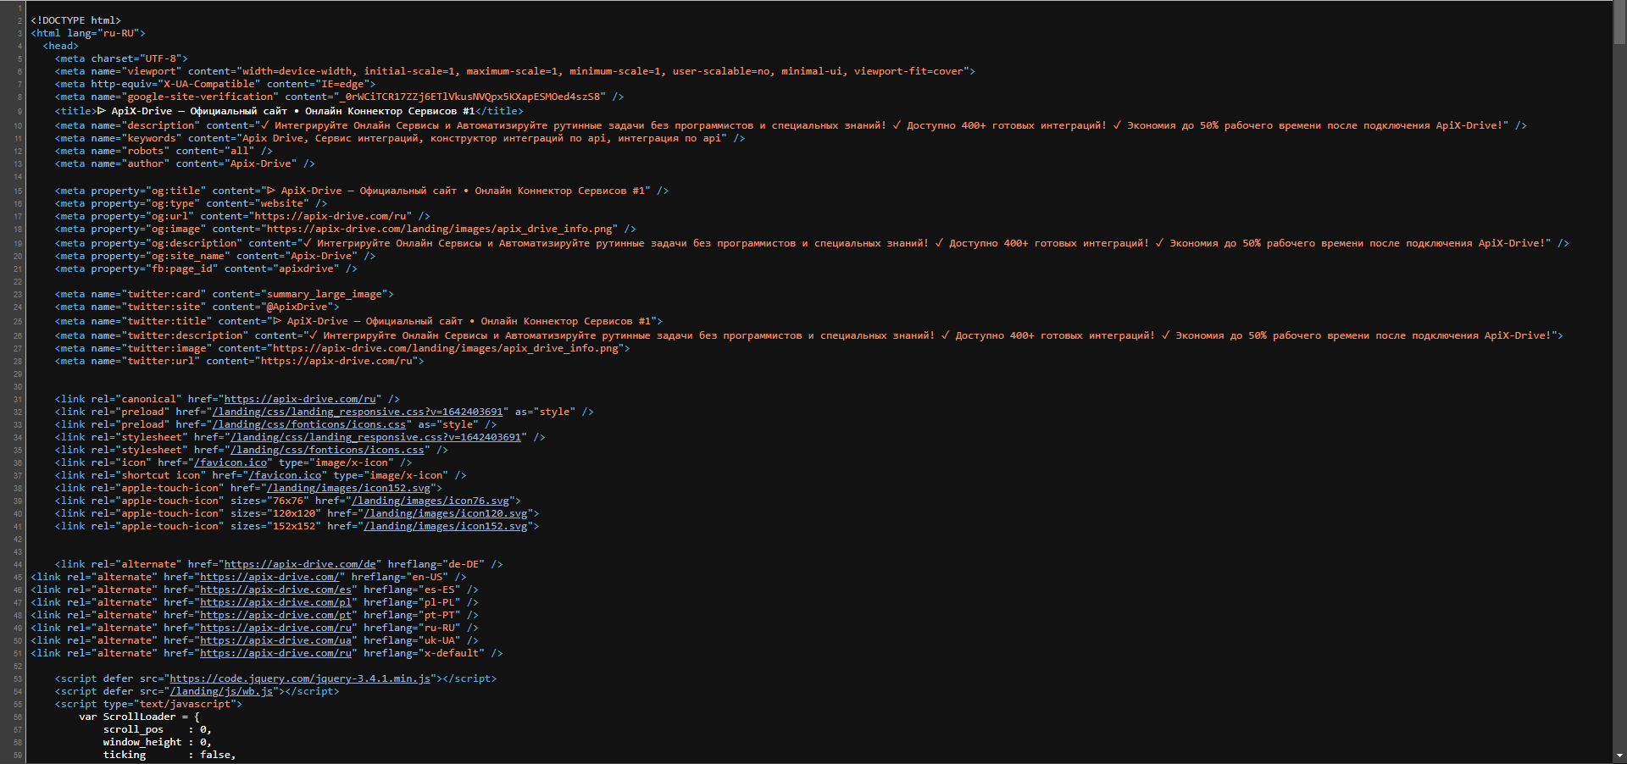
Task: Click og:url meta property line
Action: tap(242, 216)
